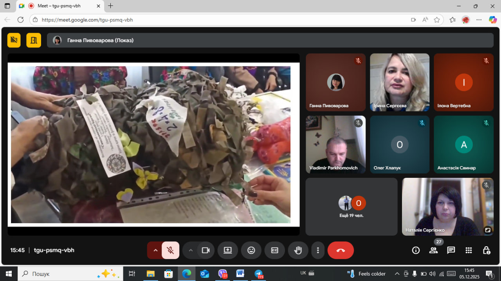Toggle the camera on or off

pyautogui.click(x=206, y=251)
